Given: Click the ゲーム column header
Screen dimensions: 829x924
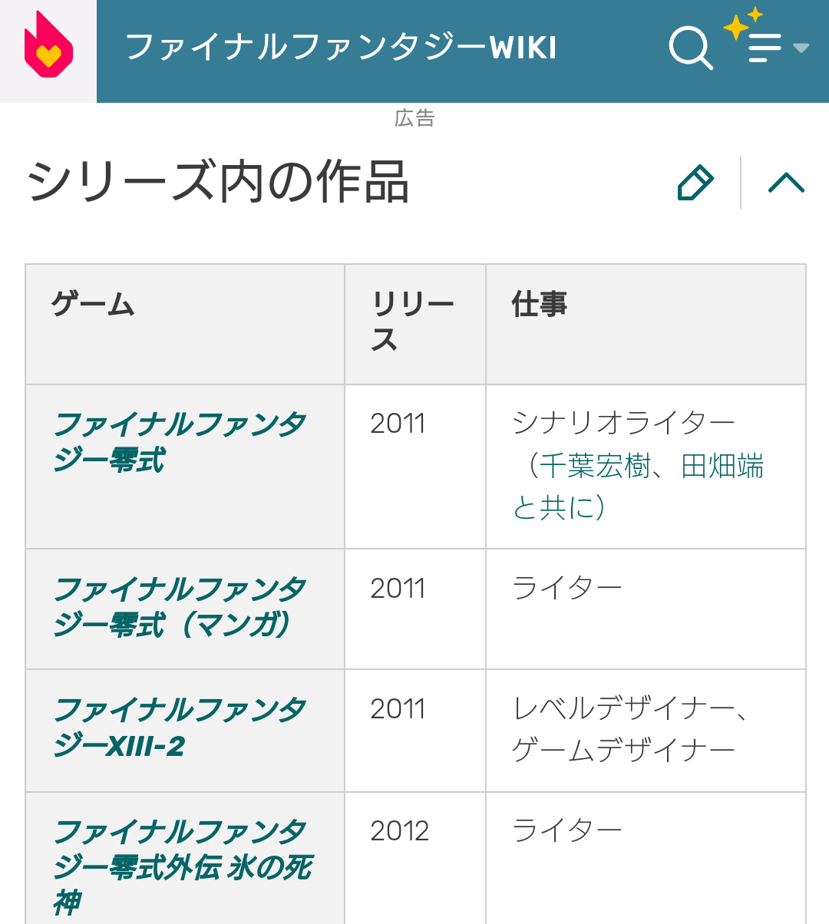Looking at the screenshot, I should click(93, 305).
